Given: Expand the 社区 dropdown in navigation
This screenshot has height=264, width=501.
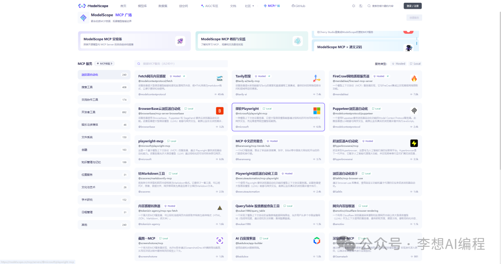Looking at the screenshot, I should click(249, 6).
